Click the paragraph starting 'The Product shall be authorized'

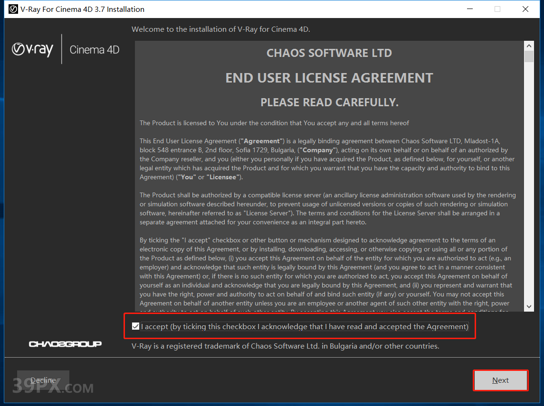point(327,209)
